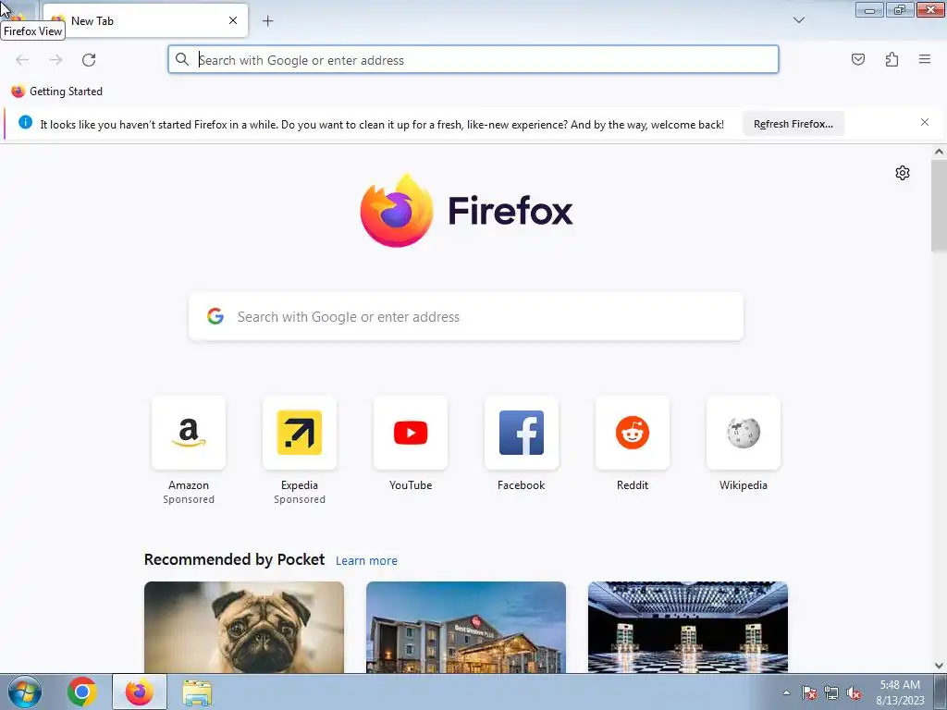
Task: Open network status tray icon
Action: click(x=831, y=692)
